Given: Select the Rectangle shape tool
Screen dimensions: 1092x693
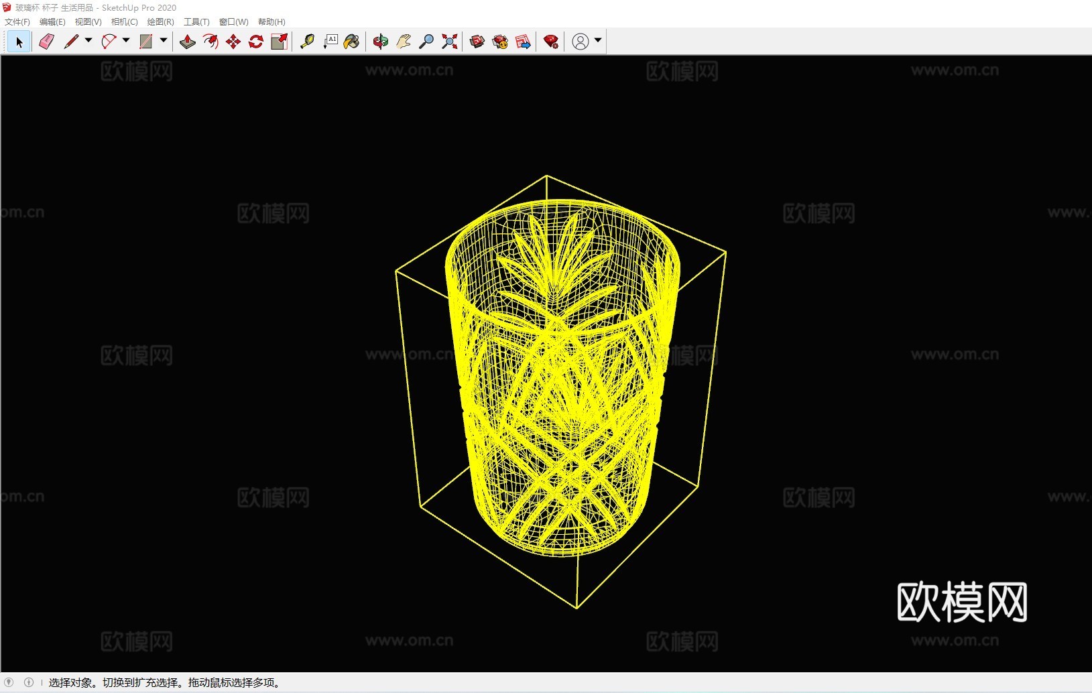Looking at the screenshot, I should point(145,42).
